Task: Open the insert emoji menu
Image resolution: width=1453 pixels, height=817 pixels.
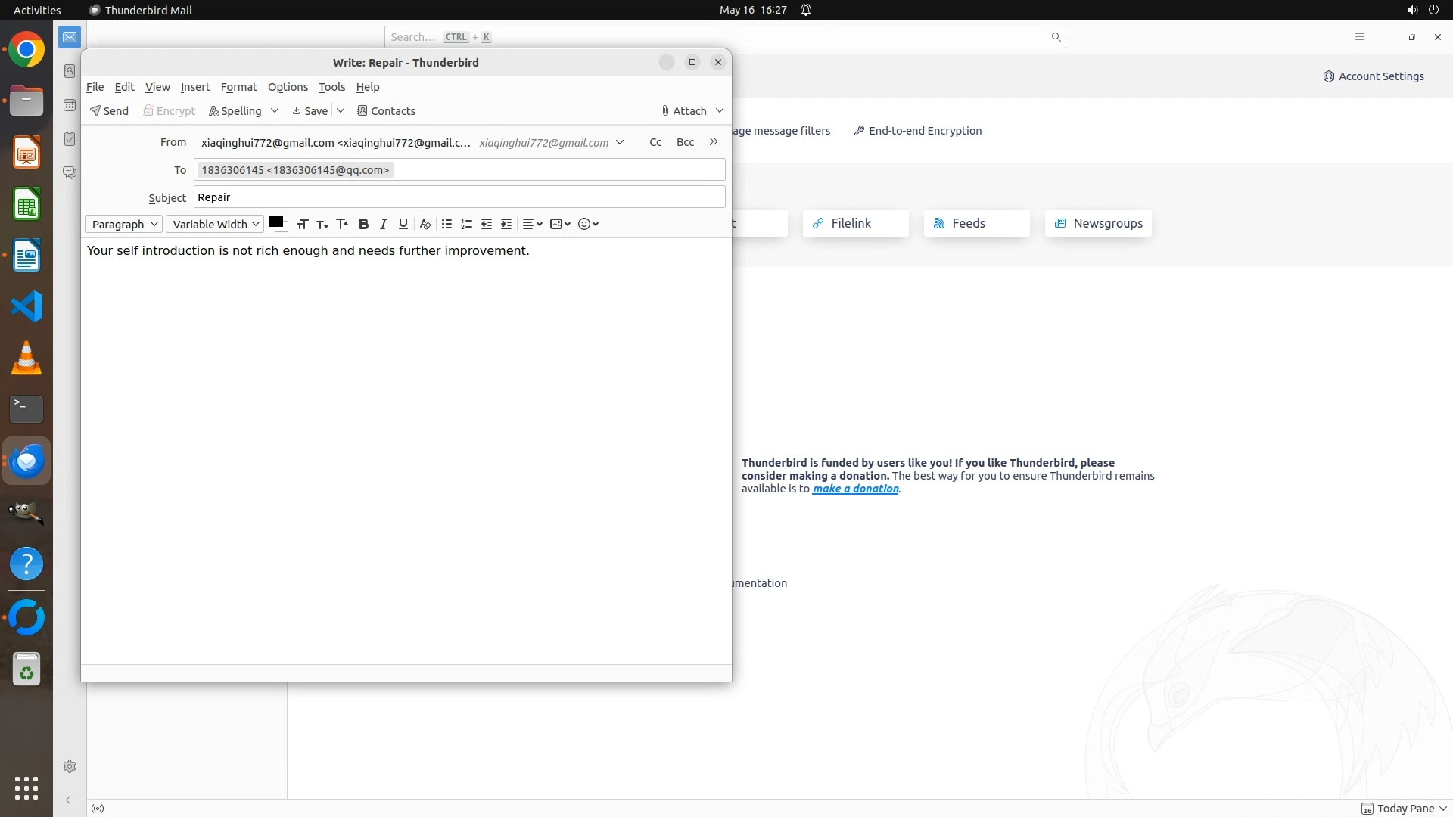Action: click(588, 224)
